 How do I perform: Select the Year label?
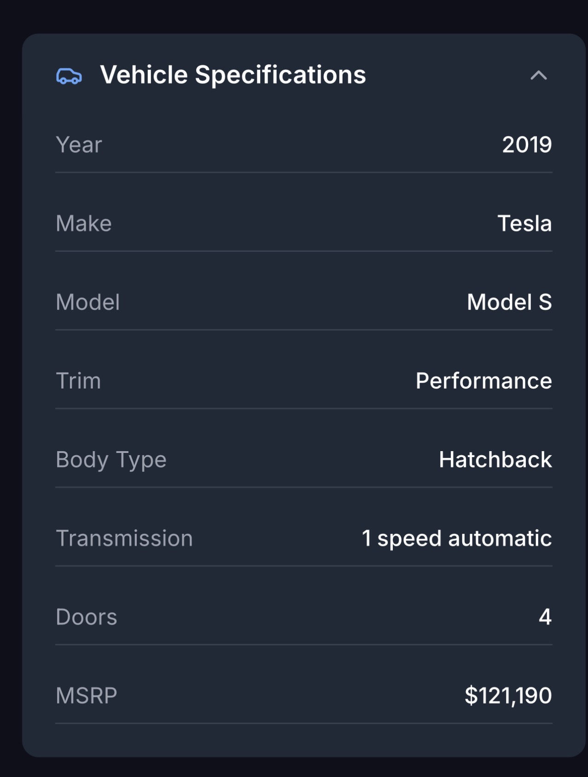pyautogui.click(x=79, y=145)
